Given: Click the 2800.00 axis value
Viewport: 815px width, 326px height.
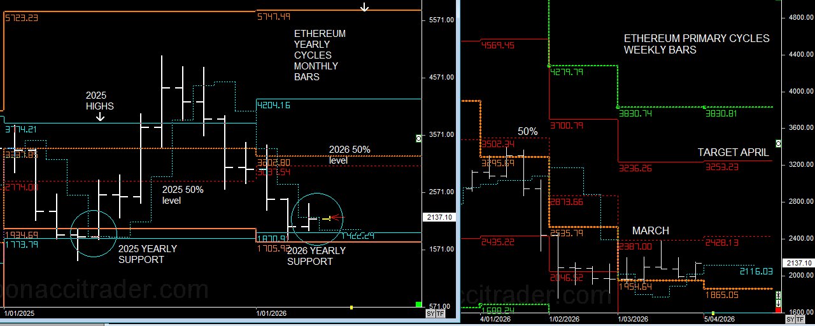Looking at the screenshot, I should (802, 201).
